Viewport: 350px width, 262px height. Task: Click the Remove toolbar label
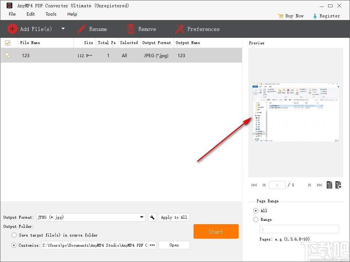147,29
